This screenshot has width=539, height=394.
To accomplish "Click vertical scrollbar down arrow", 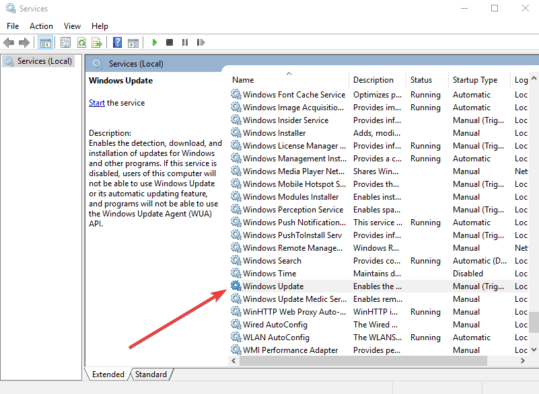I will (534, 350).
